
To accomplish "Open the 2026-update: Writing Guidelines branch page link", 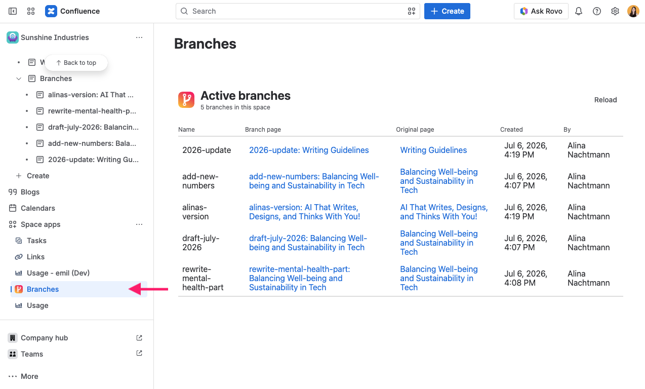I will 309,150.
